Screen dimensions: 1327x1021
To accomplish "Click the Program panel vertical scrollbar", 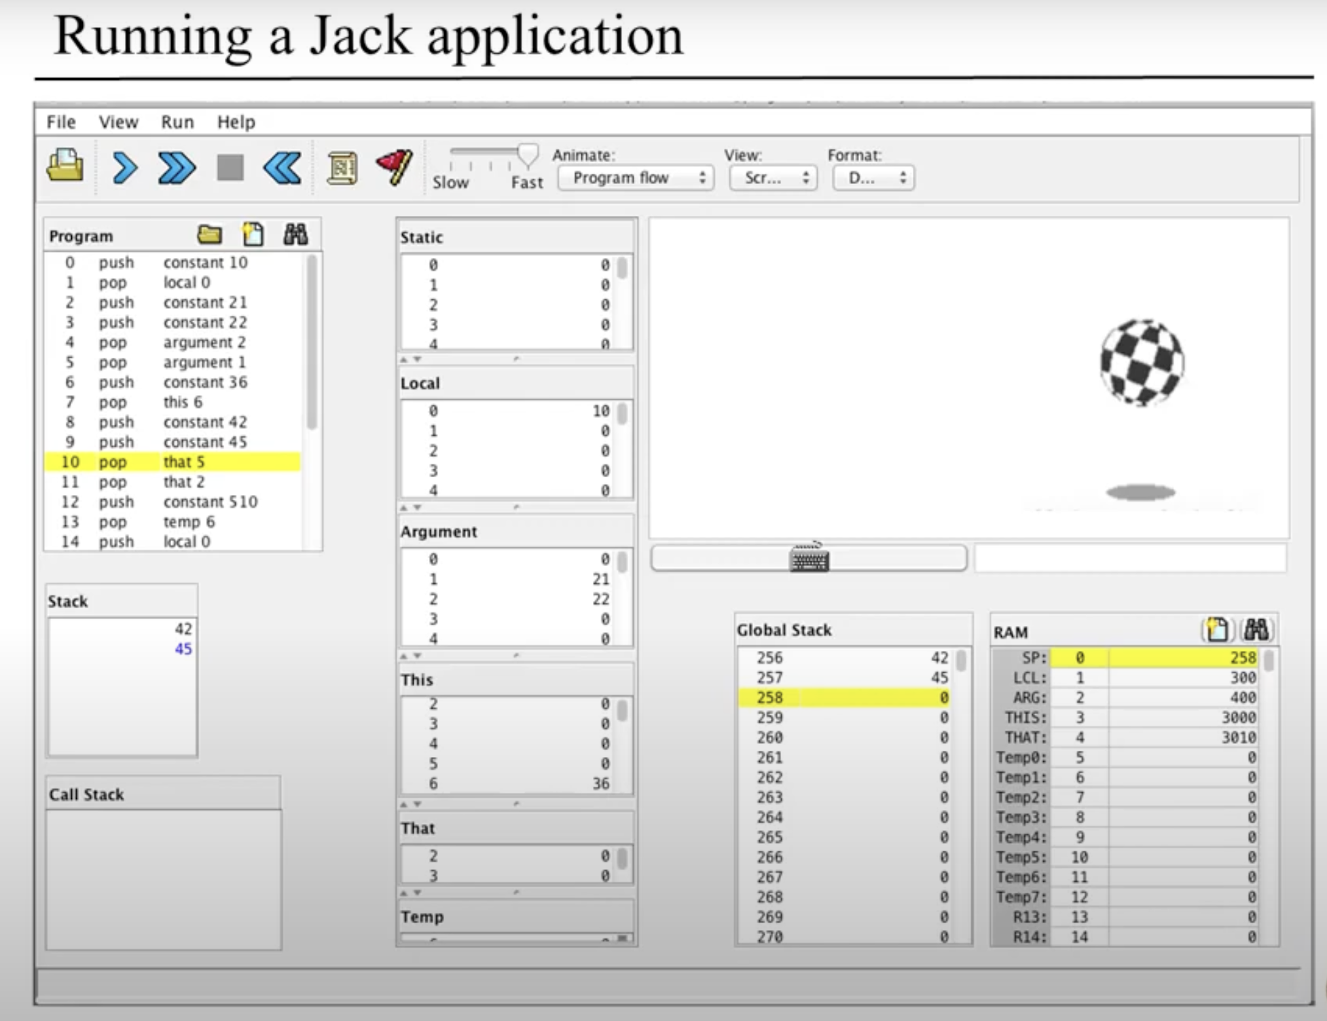I will coord(312,341).
